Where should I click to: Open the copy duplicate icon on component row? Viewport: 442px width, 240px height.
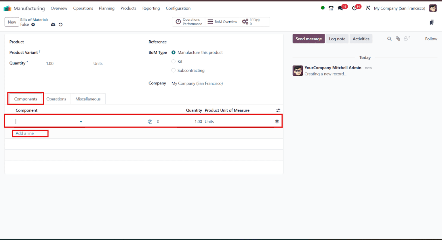[150, 121]
